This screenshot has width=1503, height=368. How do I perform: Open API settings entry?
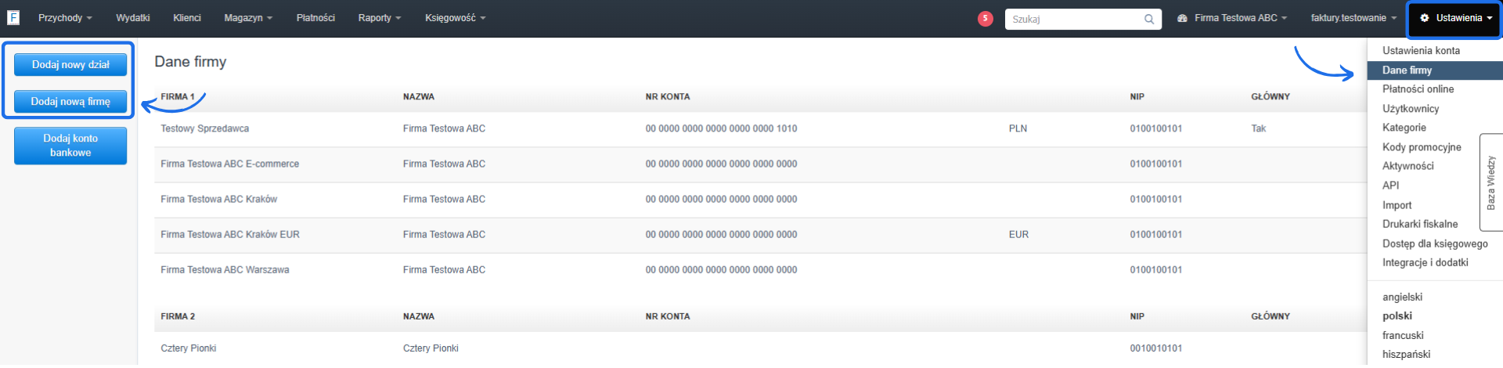1390,186
